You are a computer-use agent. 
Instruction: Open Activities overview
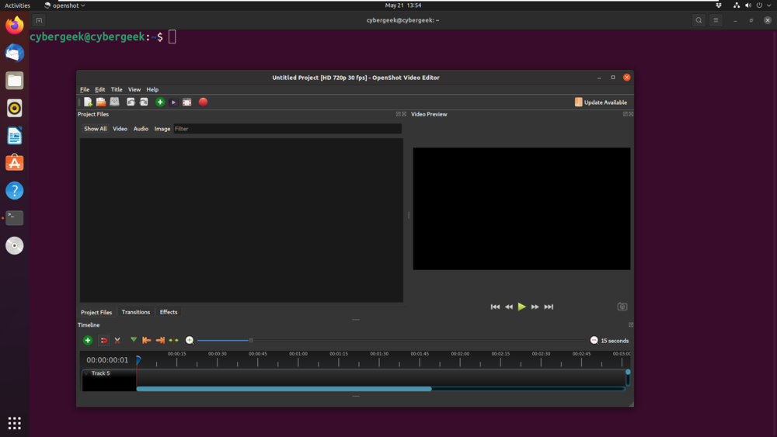click(x=17, y=5)
